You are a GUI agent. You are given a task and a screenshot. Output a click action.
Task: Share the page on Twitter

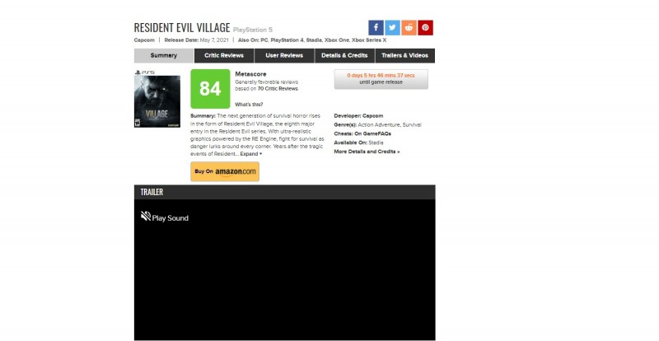coord(392,27)
